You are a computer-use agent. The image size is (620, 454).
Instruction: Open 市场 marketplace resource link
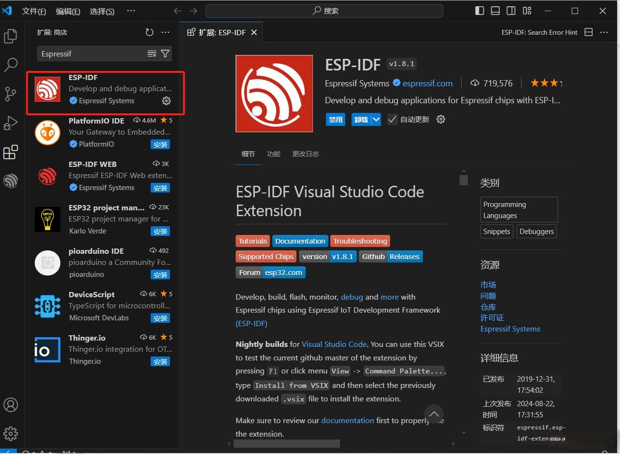pyautogui.click(x=488, y=285)
